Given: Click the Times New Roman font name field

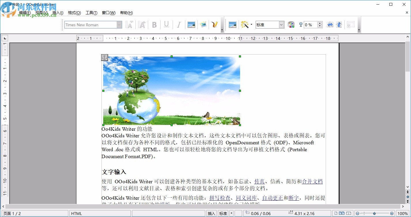Looking at the screenshot, I should tap(91, 25).
